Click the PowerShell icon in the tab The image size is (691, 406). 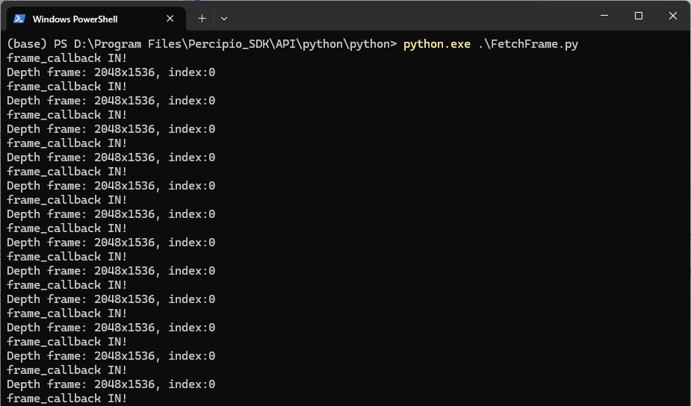pos(19,19)
